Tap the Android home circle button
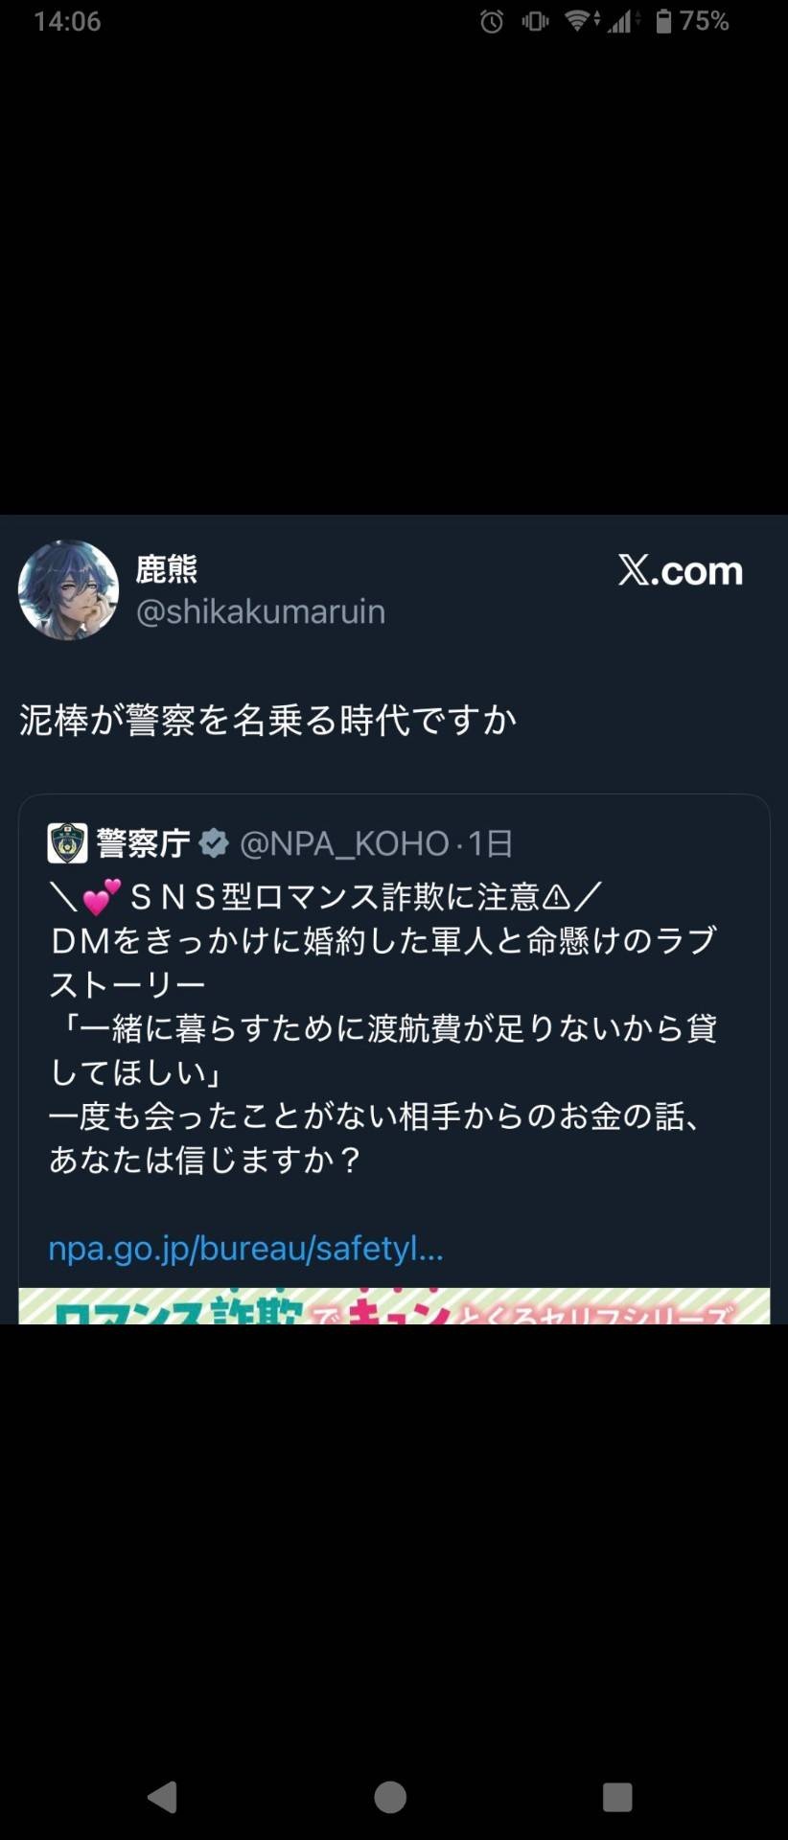This screenshot has width=788, height=1840. coord(390,1797)
